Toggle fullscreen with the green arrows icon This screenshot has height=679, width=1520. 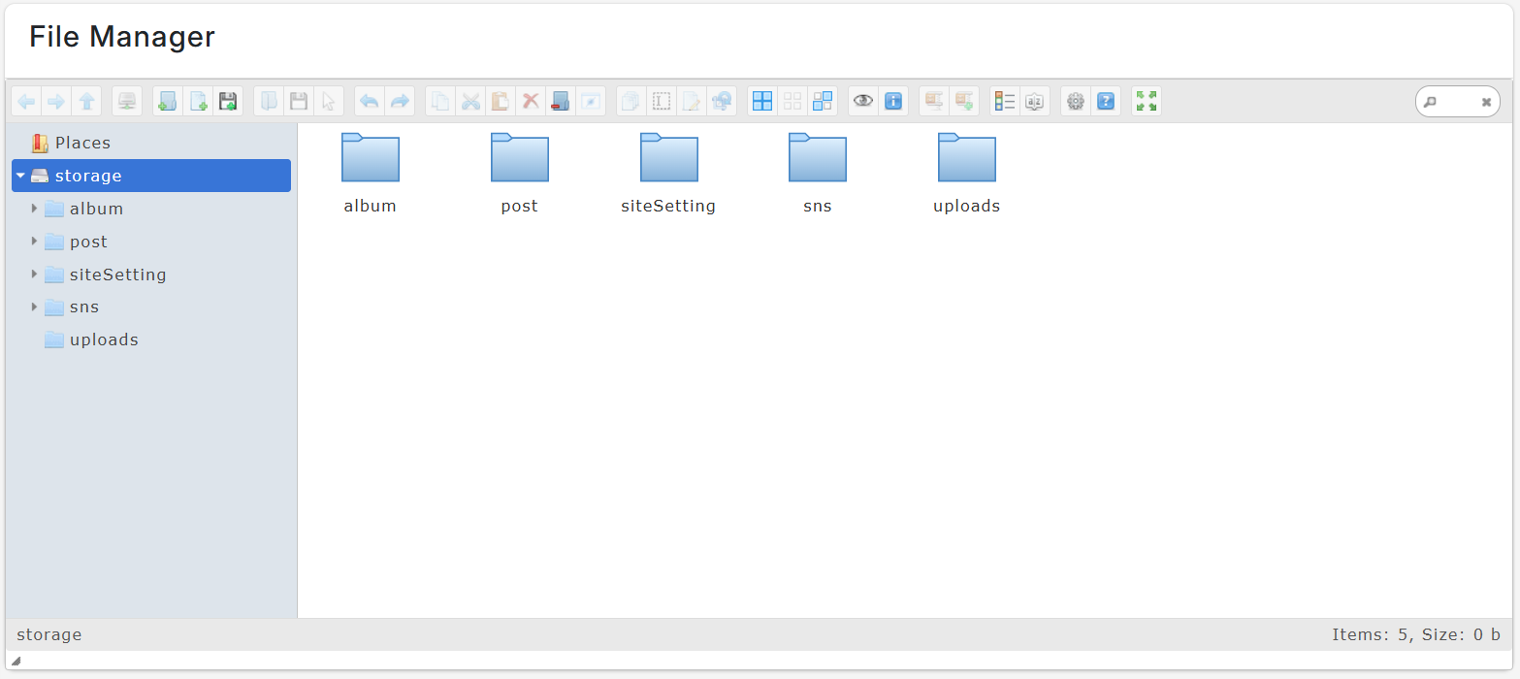tap(1147, 101)
